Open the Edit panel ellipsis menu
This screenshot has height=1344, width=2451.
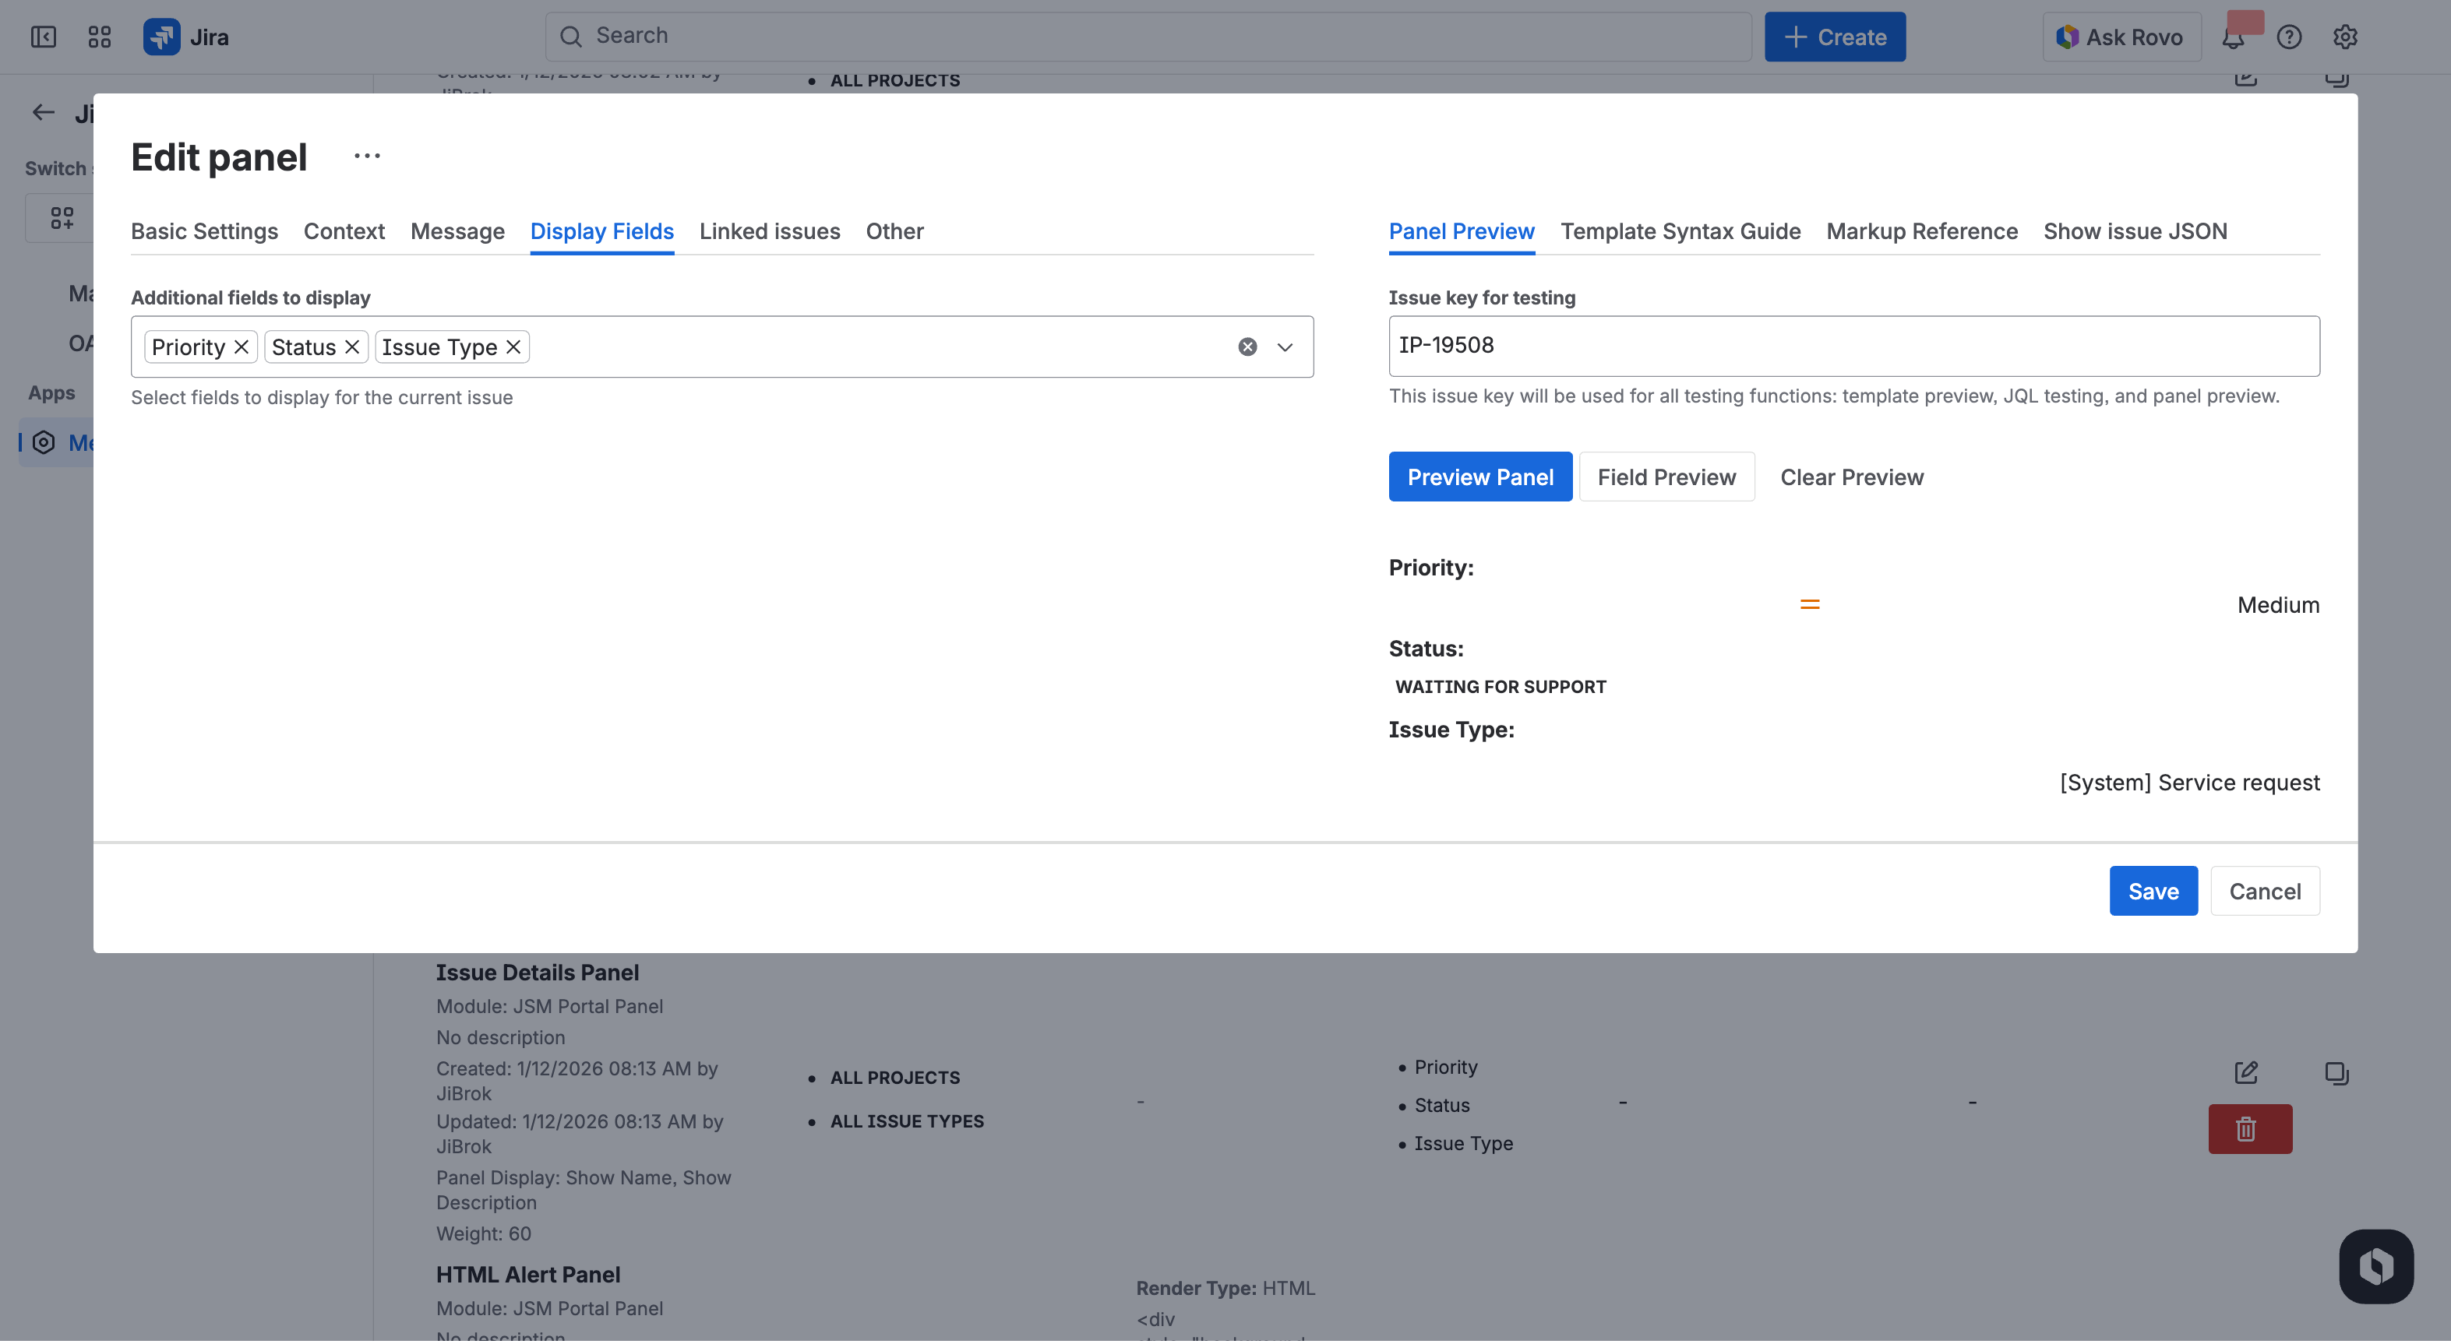click(x=365, y=155)
